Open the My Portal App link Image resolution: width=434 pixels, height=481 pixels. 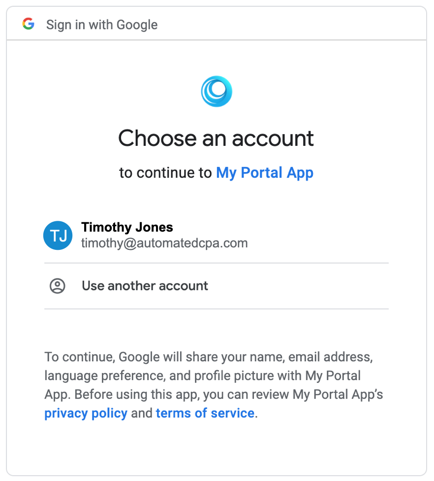pyautogui.click(x=265, y=172)
